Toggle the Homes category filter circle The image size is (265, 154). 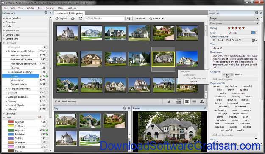tap(47, 76)
